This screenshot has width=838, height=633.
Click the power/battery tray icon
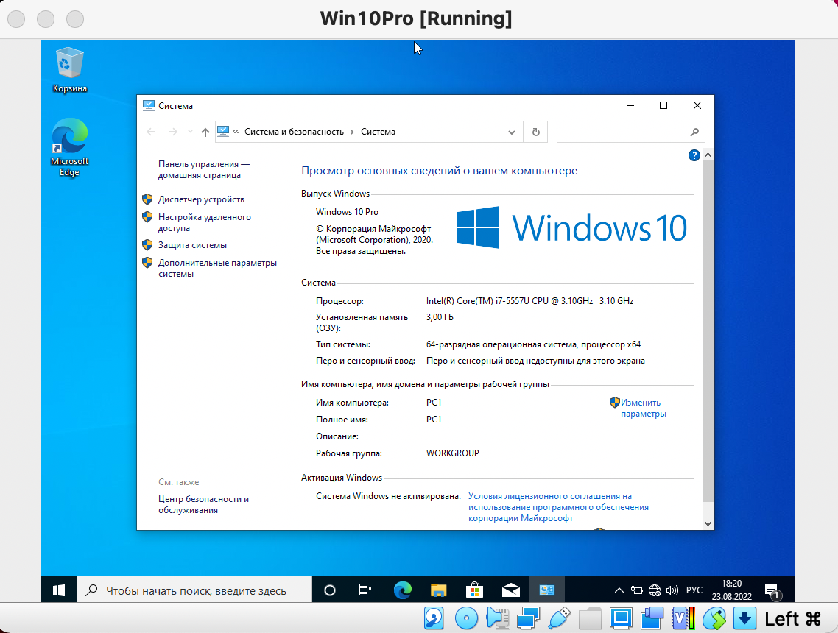[x=636, y=590]
